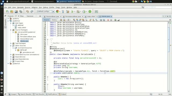
Task: Open the Notifications panel
Action: pyautogui.click(x=51, y=94)
